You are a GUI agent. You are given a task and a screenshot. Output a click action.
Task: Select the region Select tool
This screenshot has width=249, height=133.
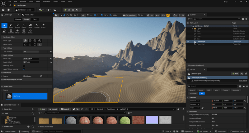pos(30,31)
